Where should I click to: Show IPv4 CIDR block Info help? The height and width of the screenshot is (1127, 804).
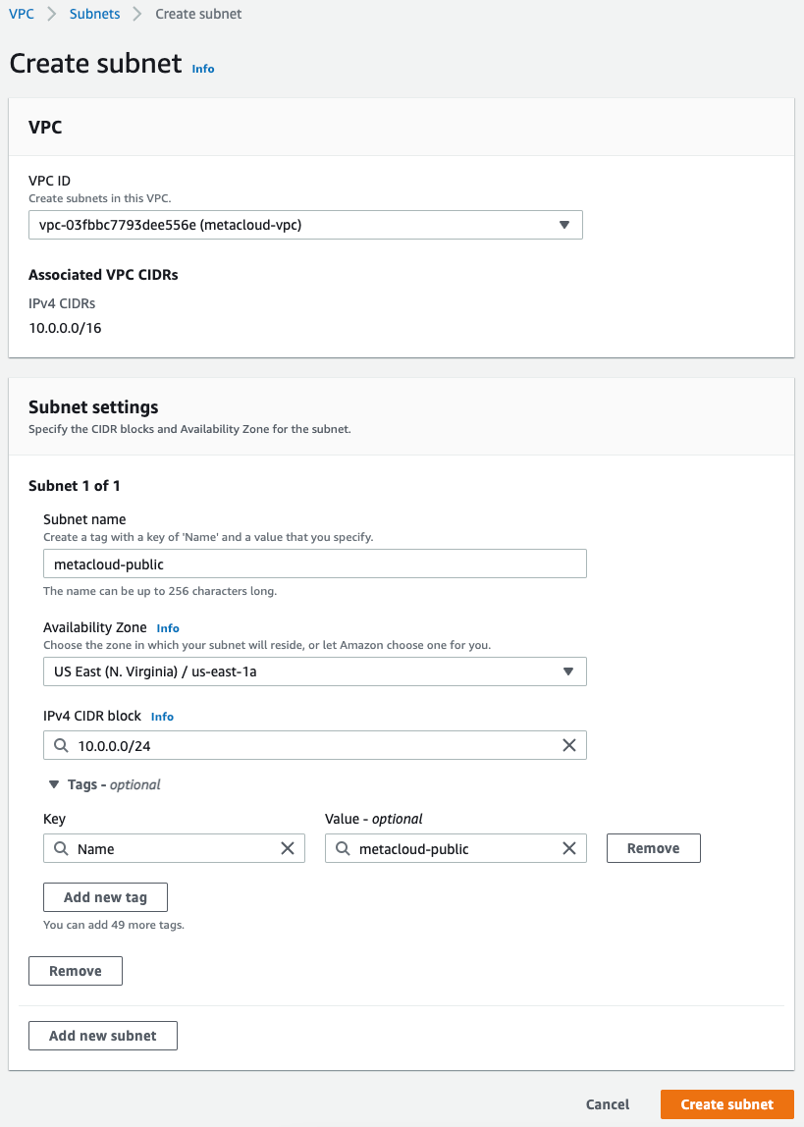(162, 717)
